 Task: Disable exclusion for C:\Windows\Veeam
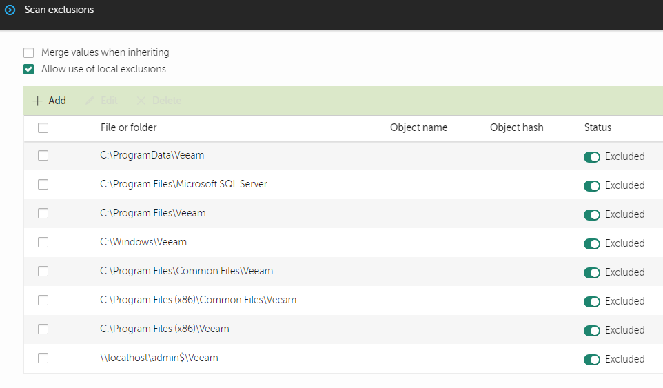pyautogui.click(x=592, y=243)
